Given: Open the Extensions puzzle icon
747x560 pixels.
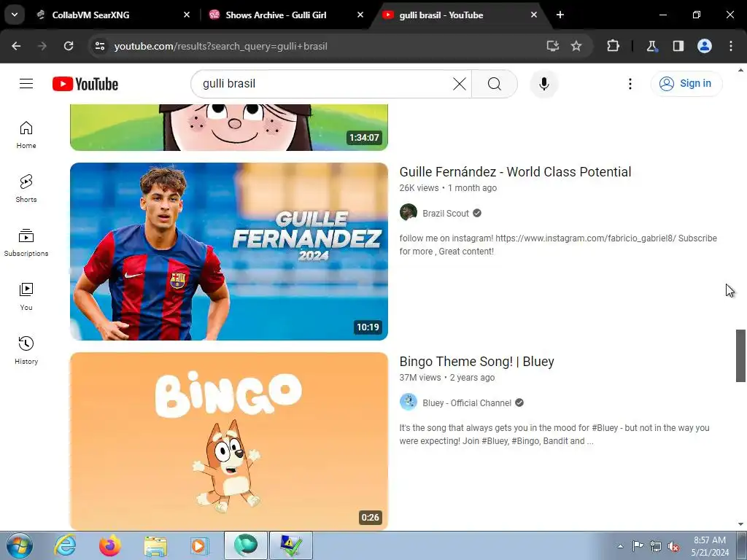Looking at the screenshot, I should pyautogui.click(x=613, y=46).
